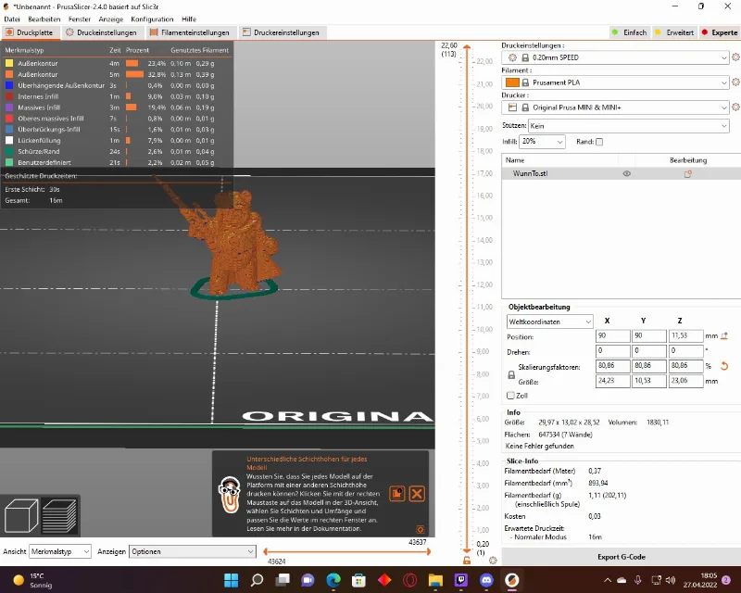
Task: Edit the Filament preset gear icon
Action: [735, 82]
